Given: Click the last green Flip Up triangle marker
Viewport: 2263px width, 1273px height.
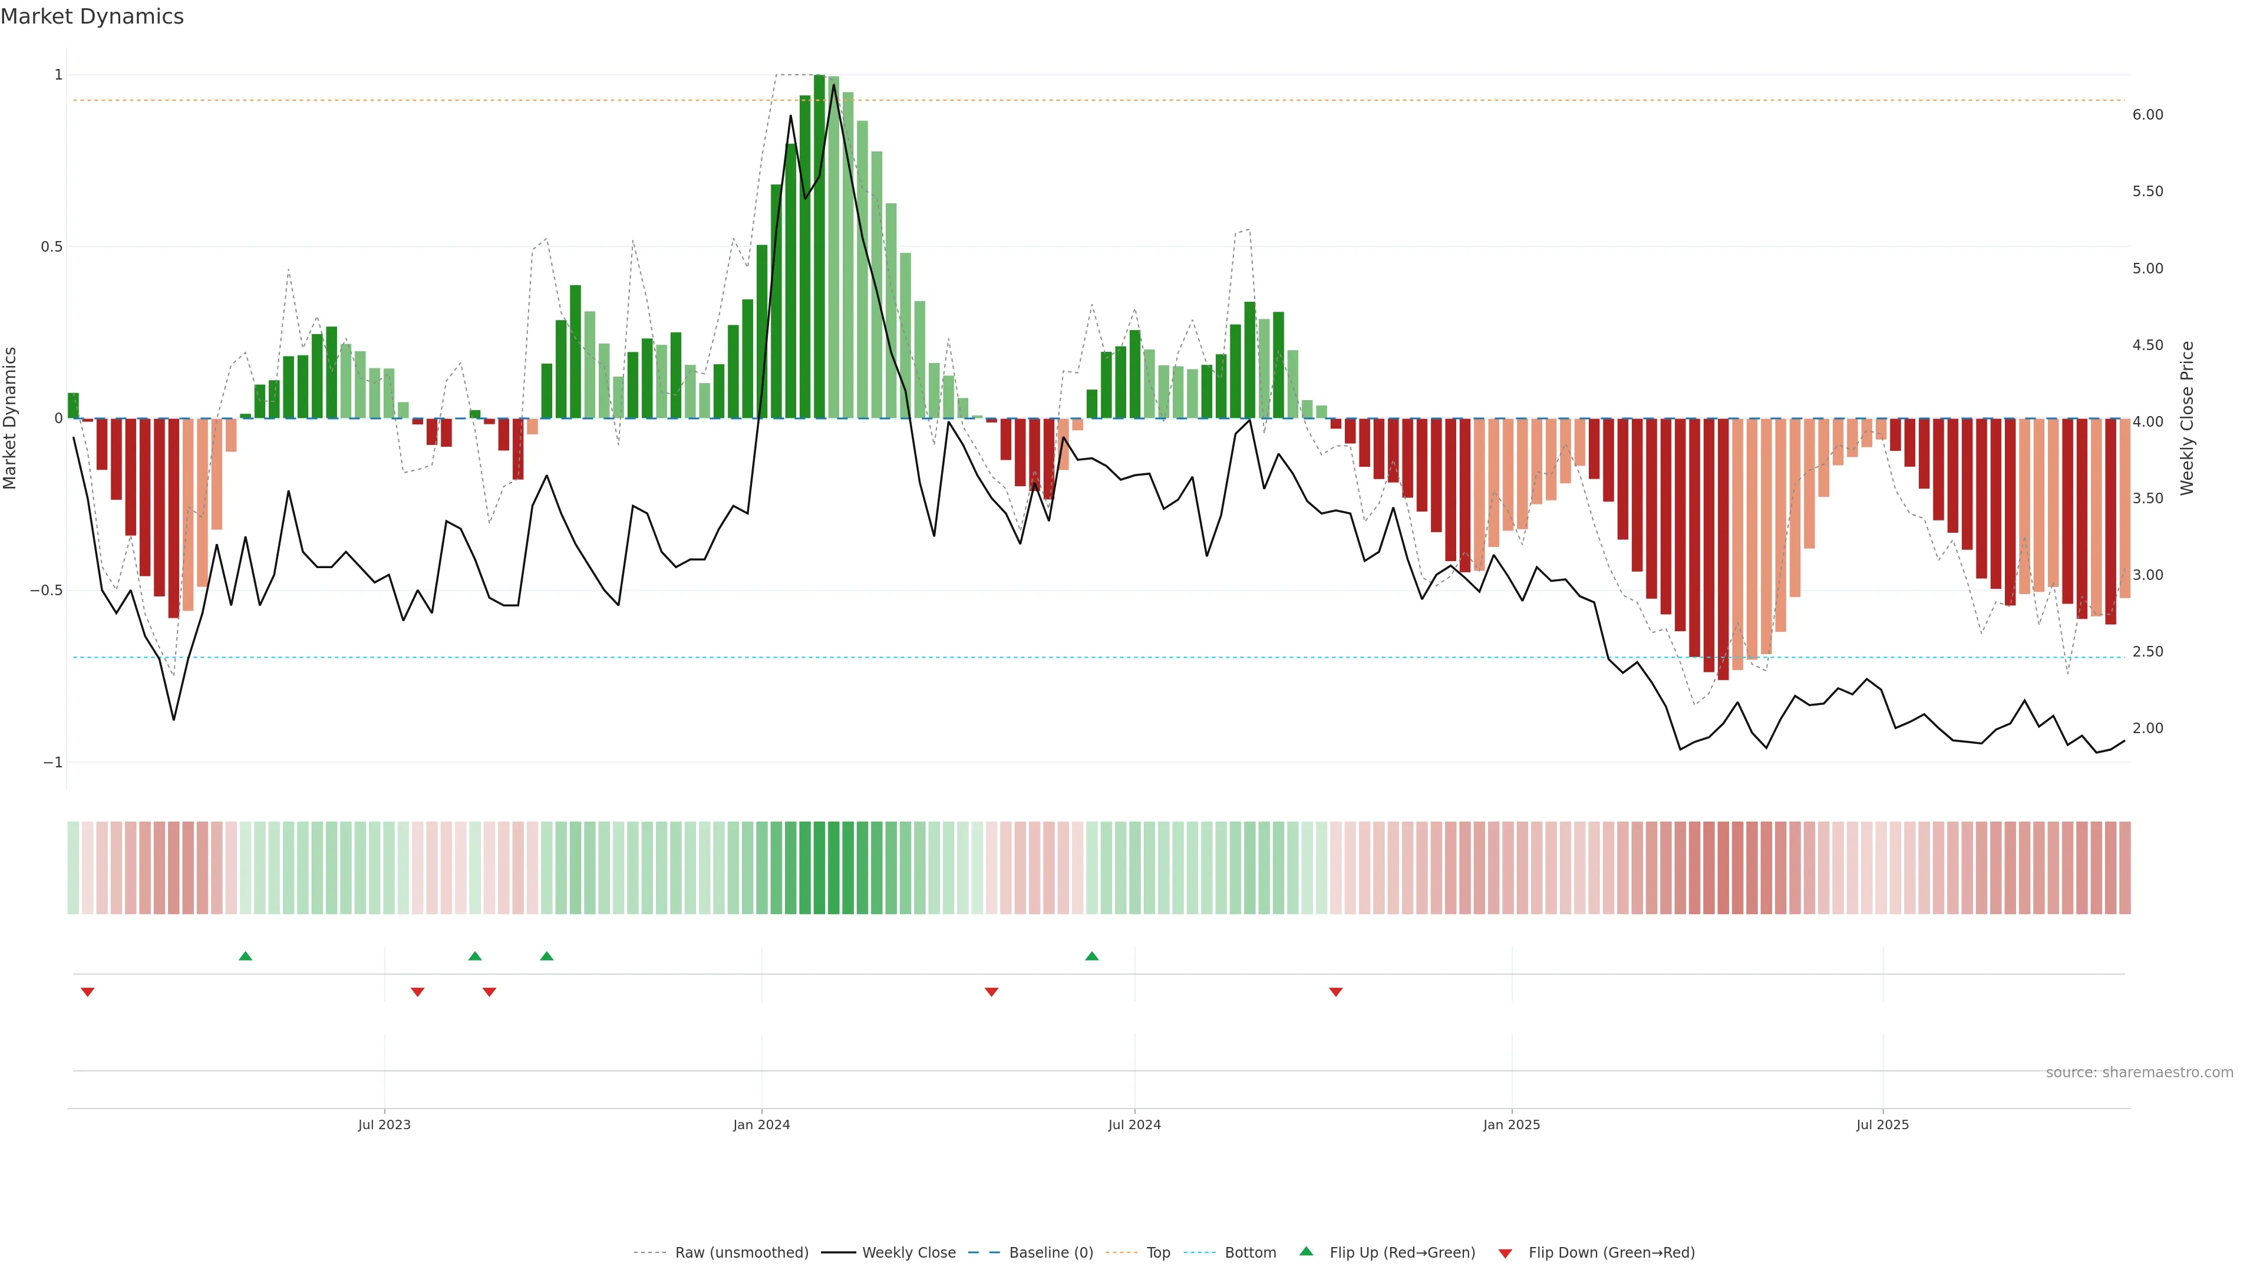Looking at the screenshot, I should click(x=1091, y=956).
